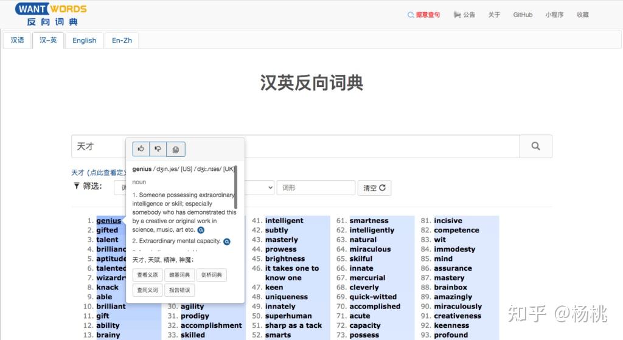Screen dimensions: 623x340
Task: Select the word 'intelligent' in the results
Action: point(284,220)
